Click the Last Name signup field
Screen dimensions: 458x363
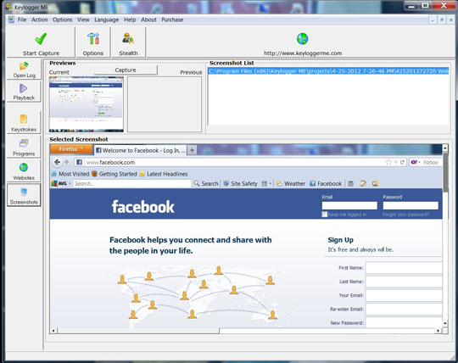click(x=404, y=282)
